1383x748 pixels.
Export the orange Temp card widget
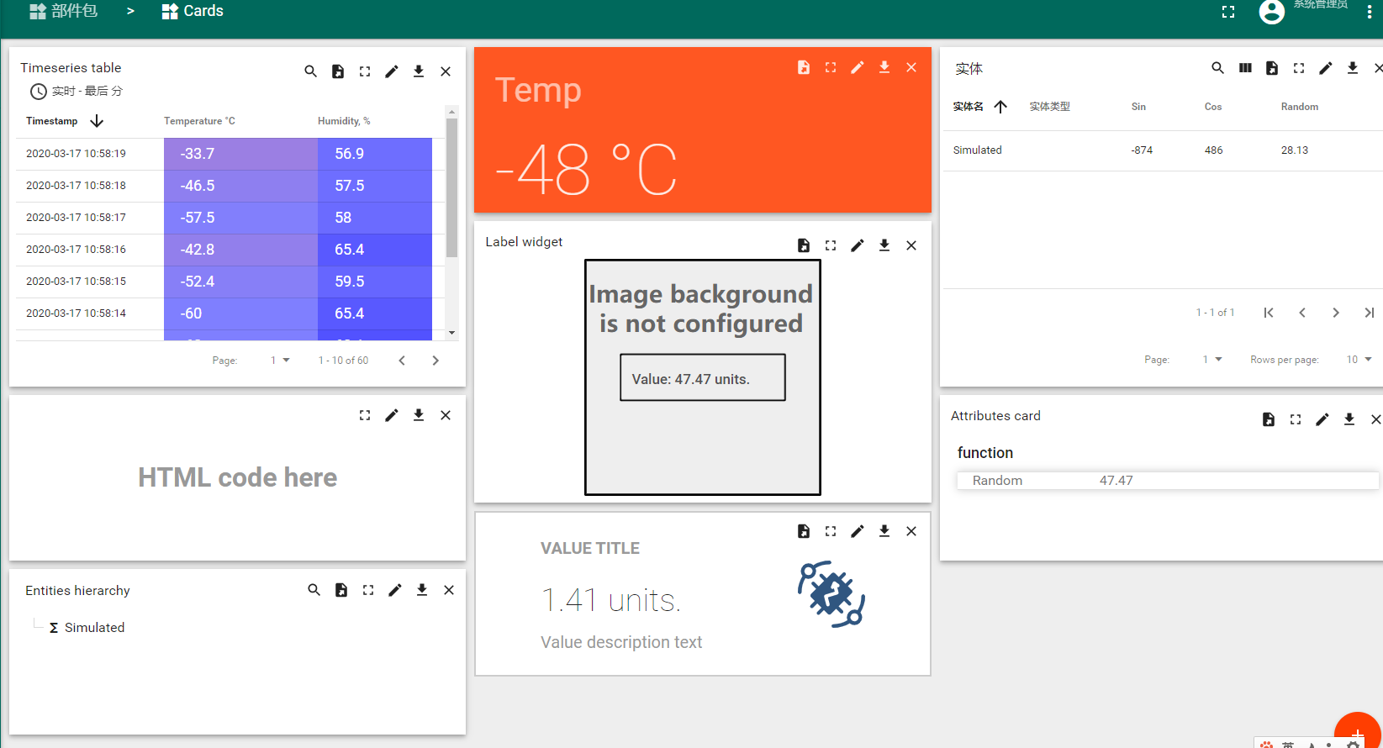(804, 67)
